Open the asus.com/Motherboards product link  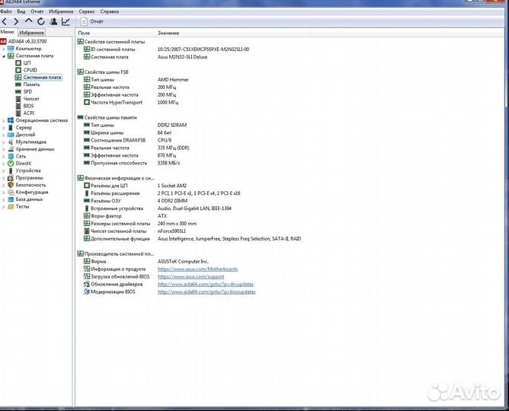[x=197, y=269]
